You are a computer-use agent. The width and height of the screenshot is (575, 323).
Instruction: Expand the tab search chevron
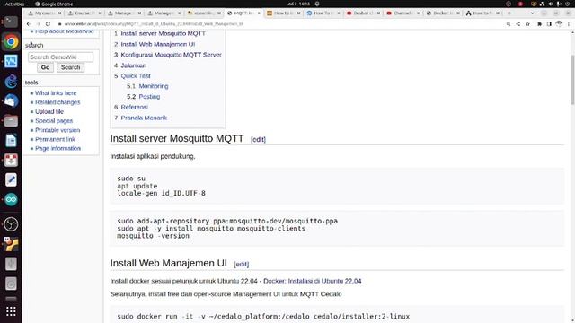(x=532, y=13)
